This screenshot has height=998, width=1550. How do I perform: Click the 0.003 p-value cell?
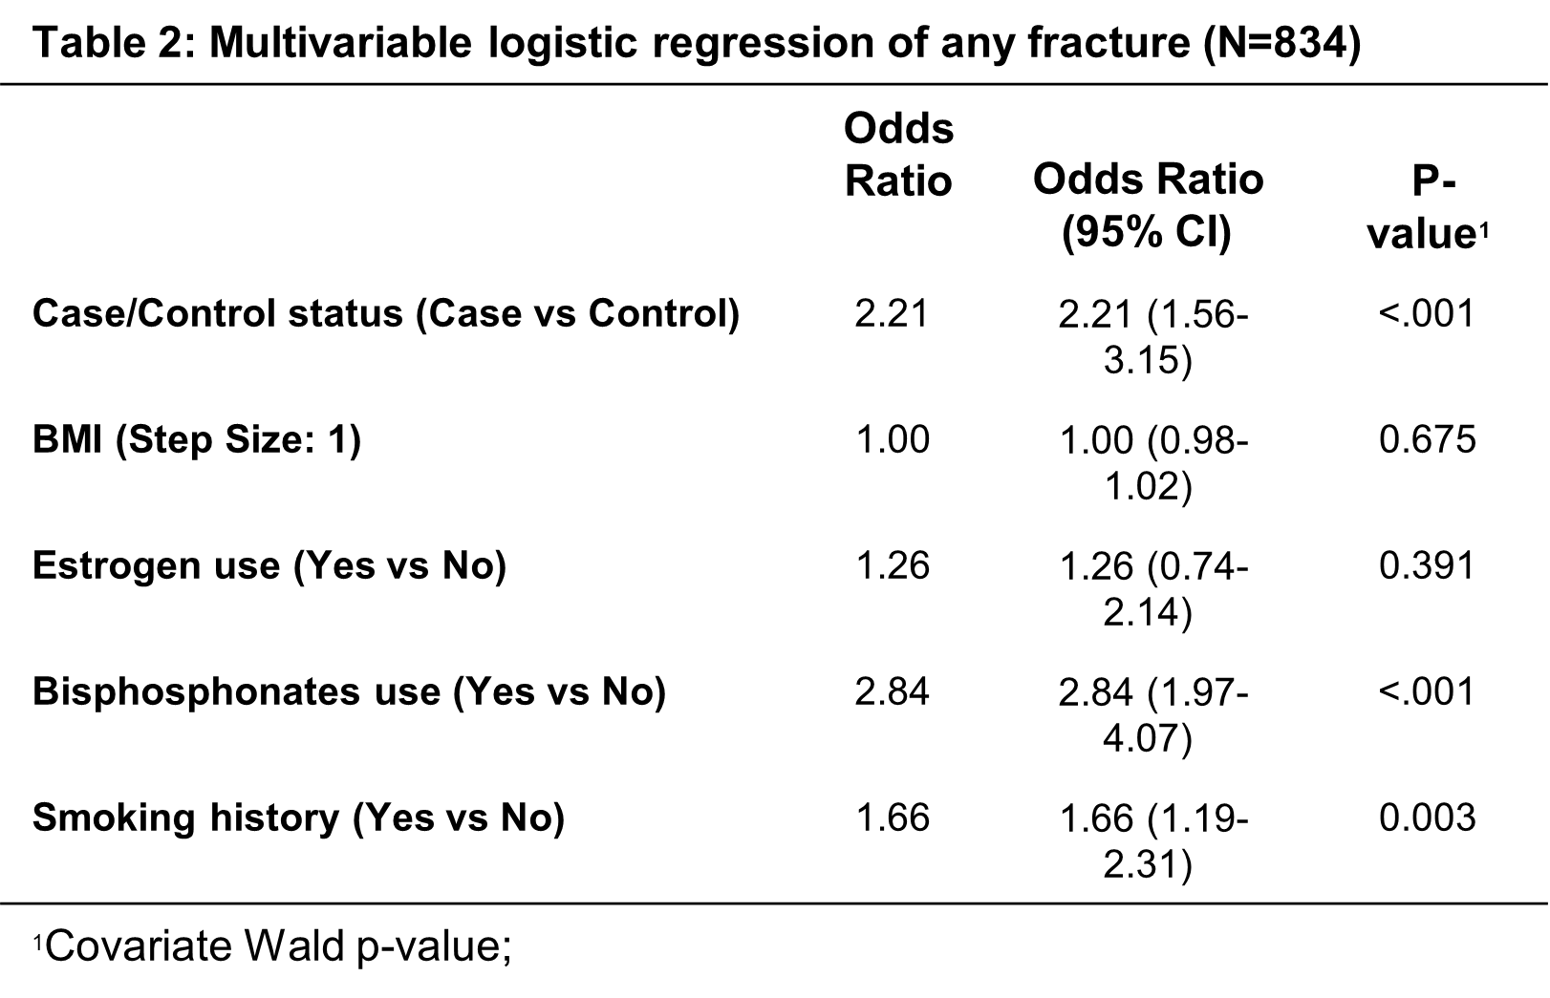coord(1427,818)
